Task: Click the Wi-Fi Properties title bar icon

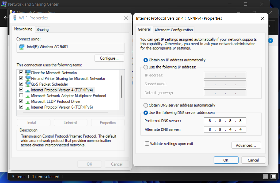Action: tap(15, 18)
